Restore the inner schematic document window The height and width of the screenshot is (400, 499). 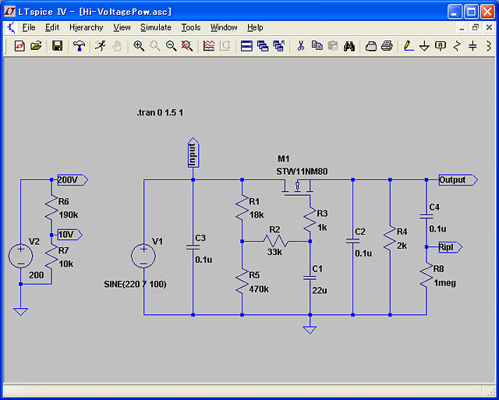pyautogui.click(x=475, y=28)
